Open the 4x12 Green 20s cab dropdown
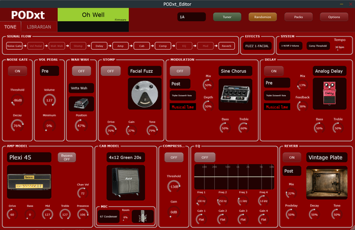This screenshot has height=230, width=355. [x=126, y=157]
